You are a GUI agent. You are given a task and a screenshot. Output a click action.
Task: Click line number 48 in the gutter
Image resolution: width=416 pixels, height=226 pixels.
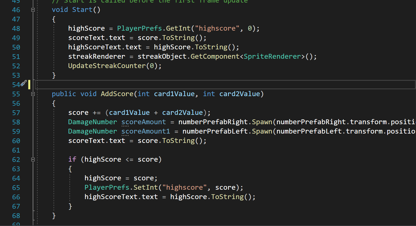coord(16,28)
